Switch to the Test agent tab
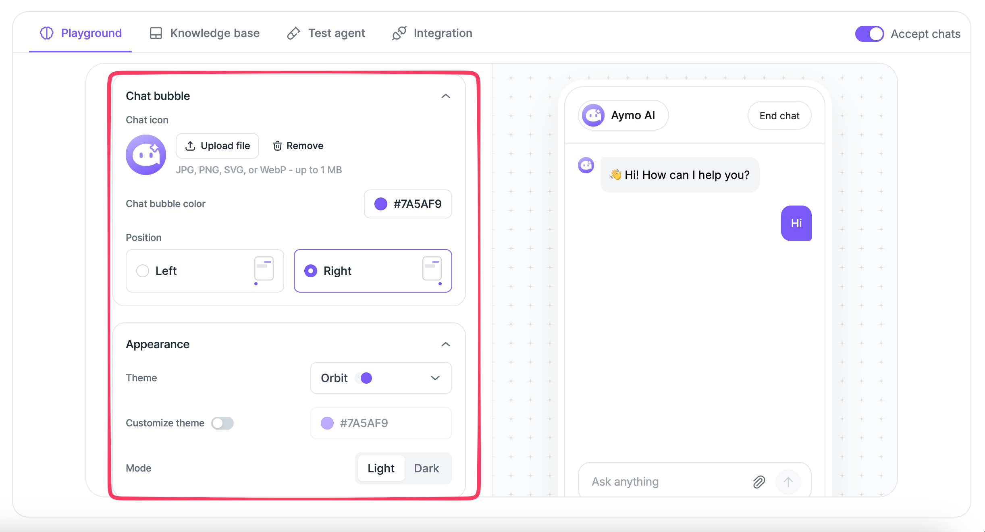Image resolution: width=985 pixels, height=532 pixels. (x=326, y=33)
